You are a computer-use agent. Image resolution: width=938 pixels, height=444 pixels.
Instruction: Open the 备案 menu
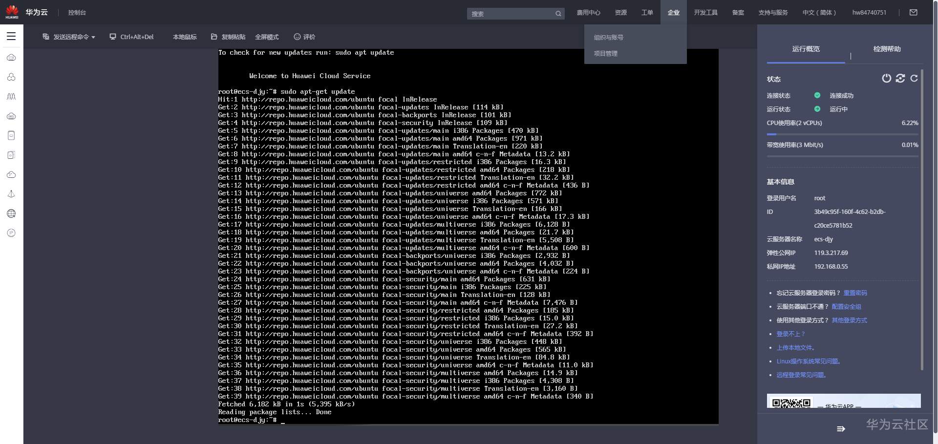[x=738, y=13]
